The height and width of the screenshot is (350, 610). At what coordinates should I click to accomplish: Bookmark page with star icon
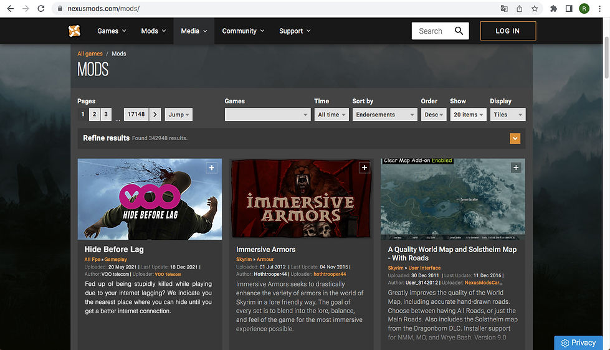pos(535,9)
